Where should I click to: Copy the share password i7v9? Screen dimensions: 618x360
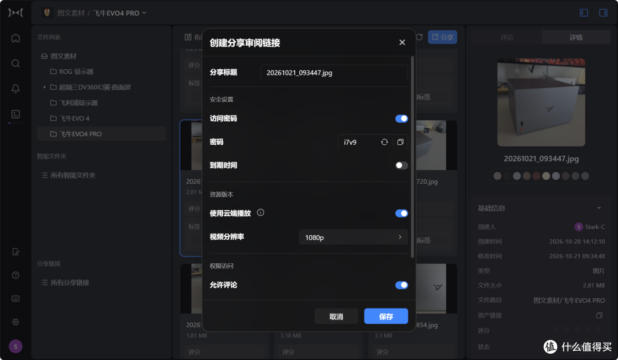coord(400,142)
